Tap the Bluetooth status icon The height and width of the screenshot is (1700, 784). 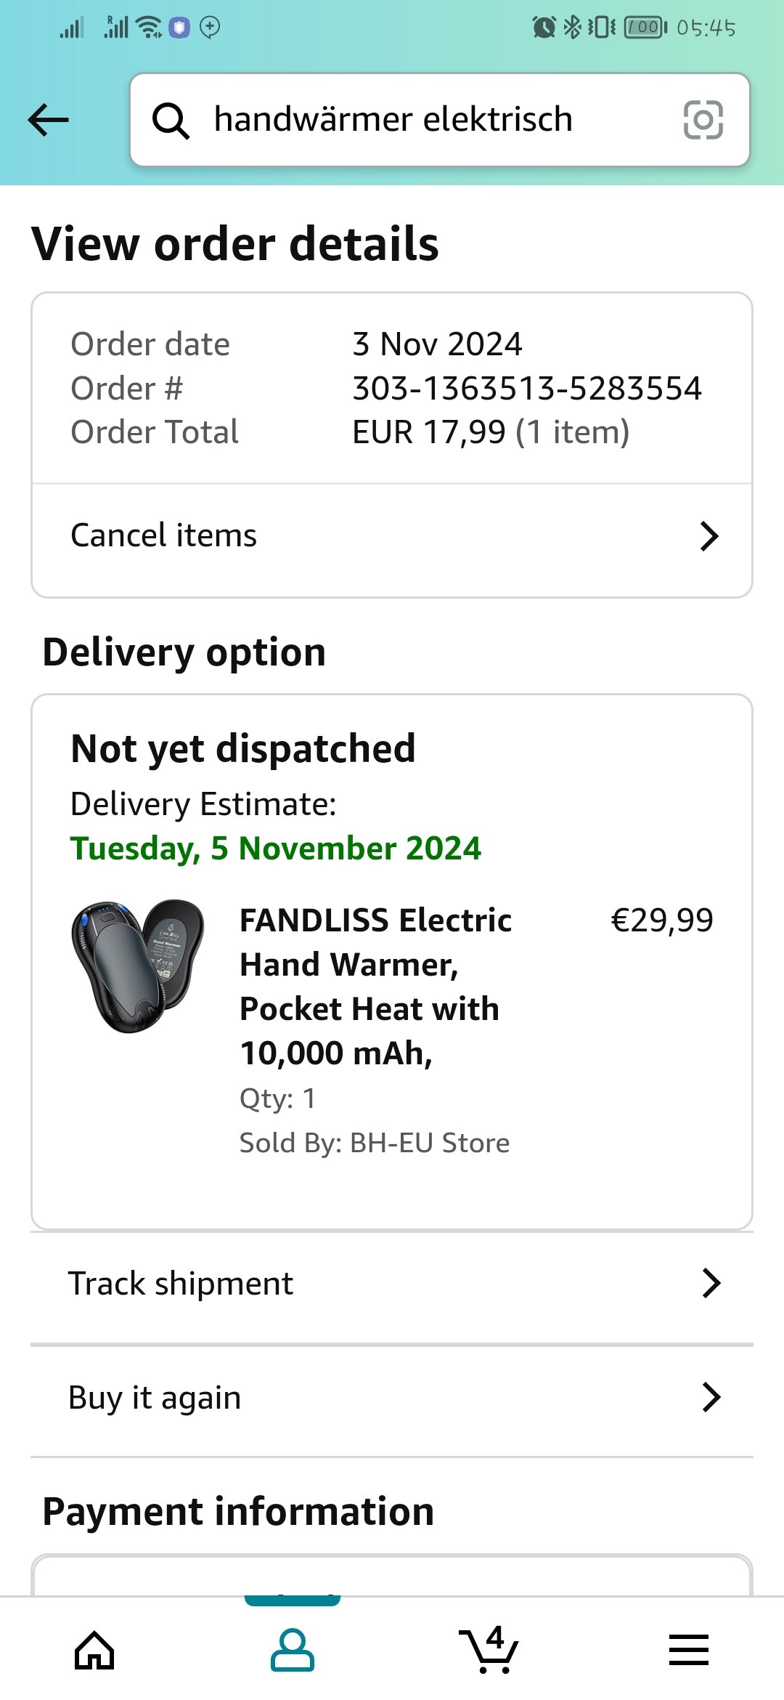[x=573, y=28]
